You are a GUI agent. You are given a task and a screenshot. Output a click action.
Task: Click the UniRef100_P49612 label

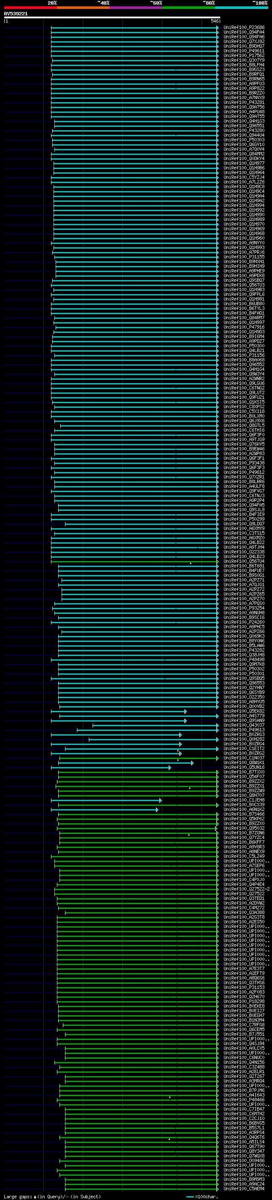click(x=244, y=473)
